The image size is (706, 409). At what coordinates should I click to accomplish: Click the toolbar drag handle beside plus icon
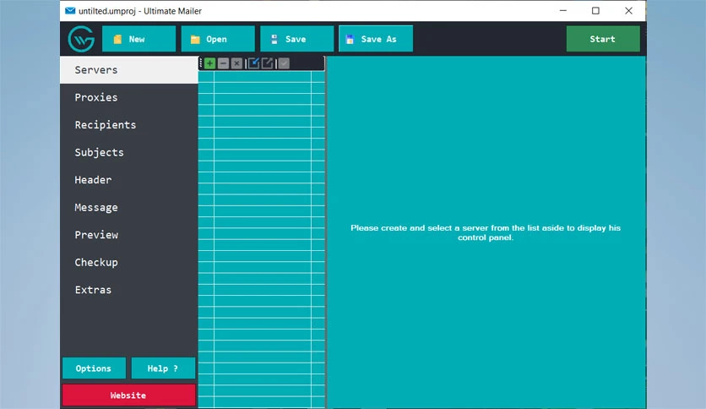pyautogui.click(x=201, y=63)
